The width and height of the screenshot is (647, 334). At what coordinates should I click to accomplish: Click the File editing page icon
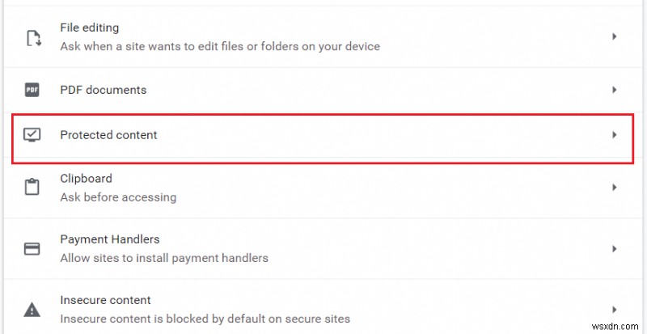tap(32, 37)
